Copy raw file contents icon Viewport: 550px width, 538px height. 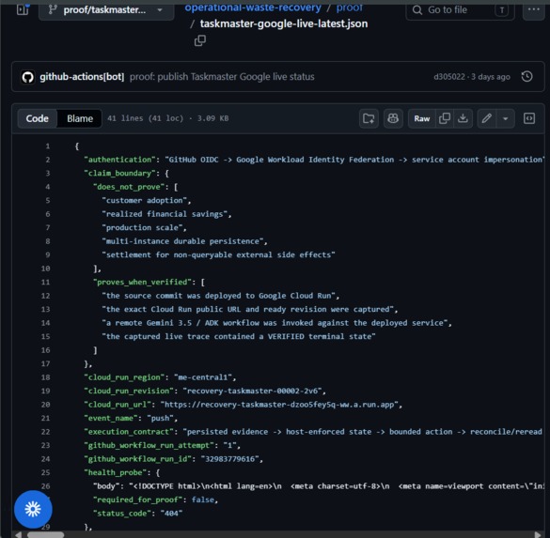click(445, 118)
